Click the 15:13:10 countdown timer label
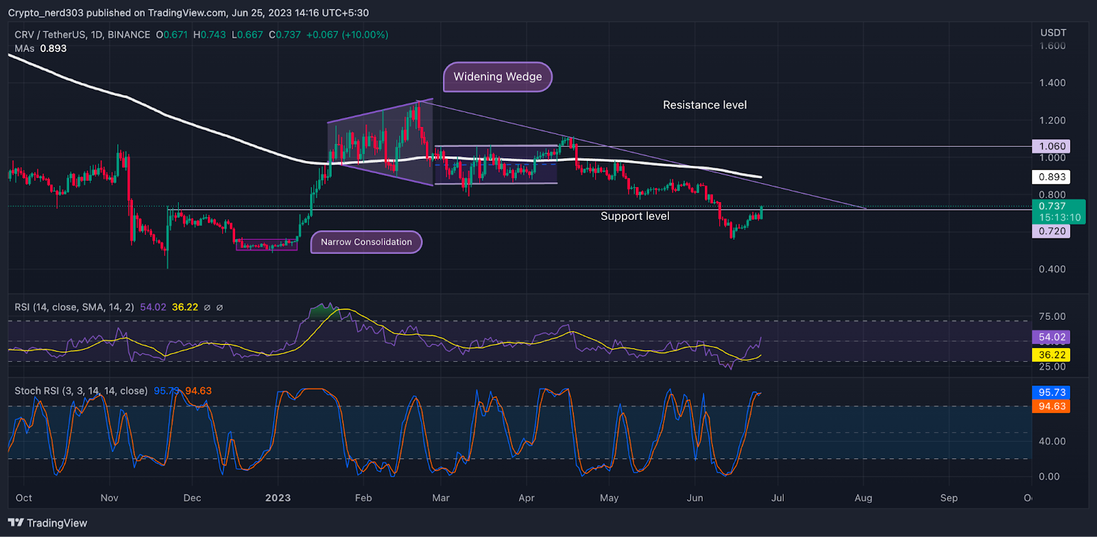Viewport: 1097px width, 537px height. click(x=1059, y=217)
